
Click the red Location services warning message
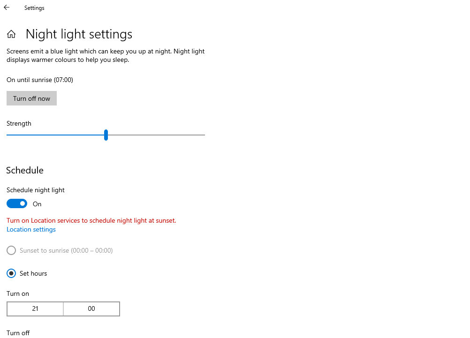[x=91, y=220]
